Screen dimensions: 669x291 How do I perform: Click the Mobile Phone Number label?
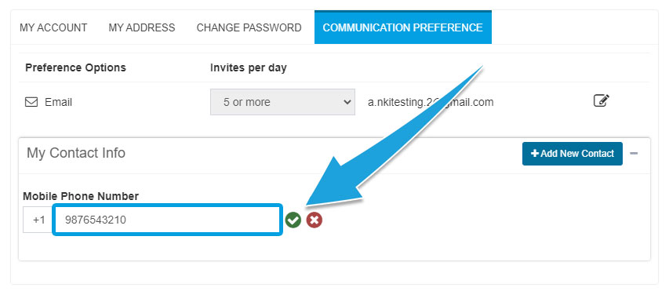[81, 196]
